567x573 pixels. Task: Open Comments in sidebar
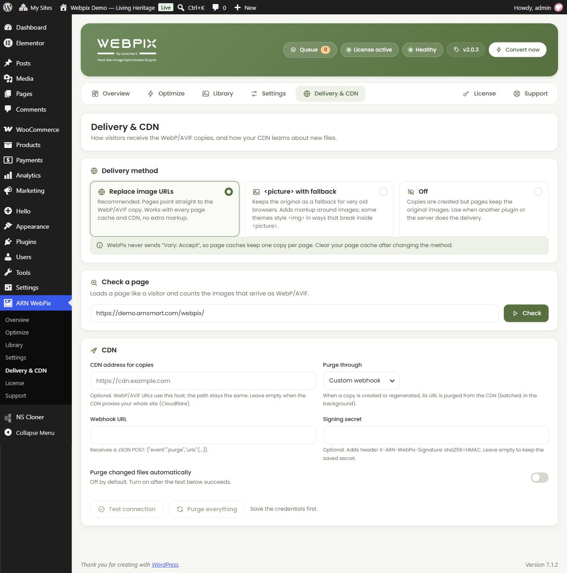pos(36,109)
